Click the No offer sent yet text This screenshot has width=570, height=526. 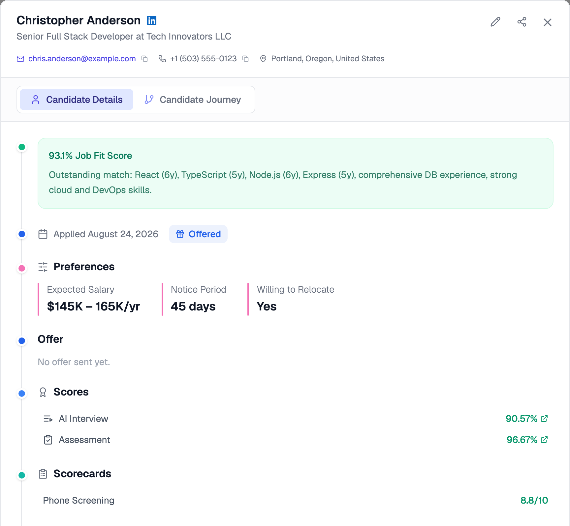[x=74, y=362]
